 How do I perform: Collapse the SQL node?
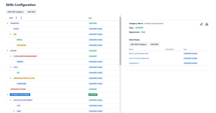click(11, 34)
